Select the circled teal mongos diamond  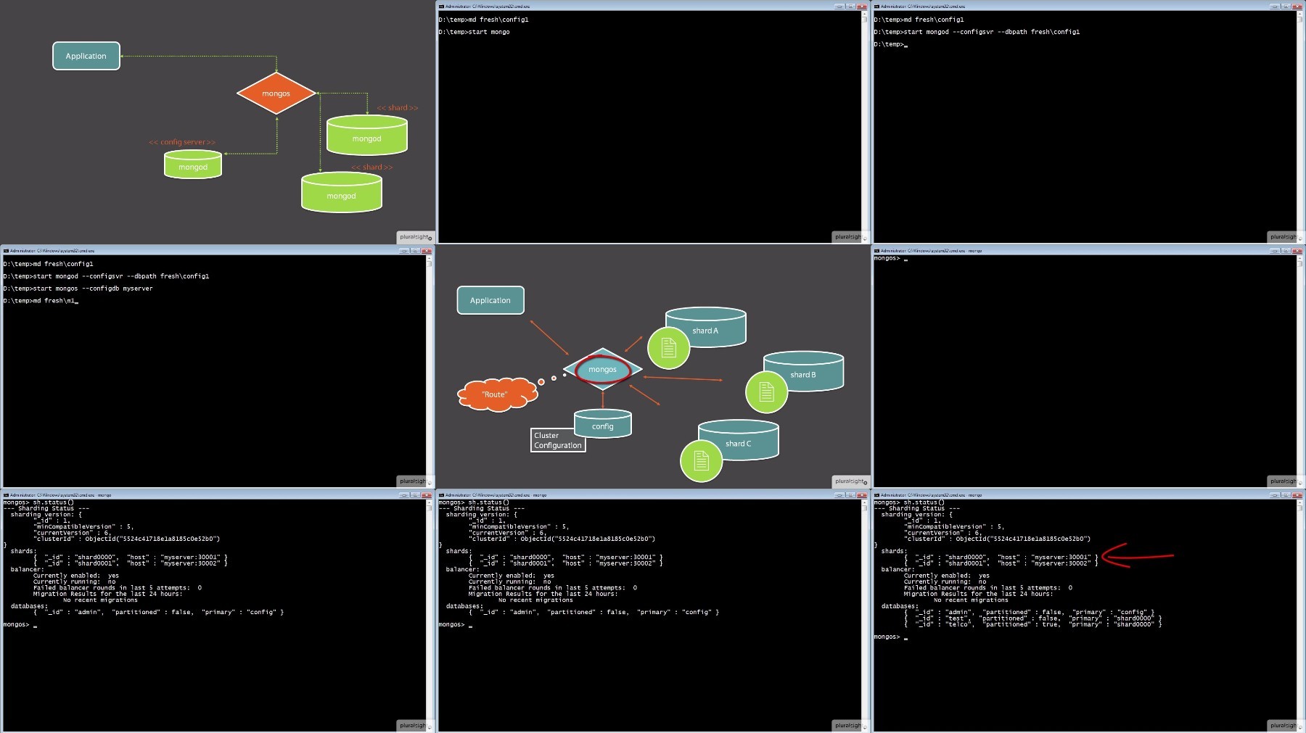[x=603, y=369]
